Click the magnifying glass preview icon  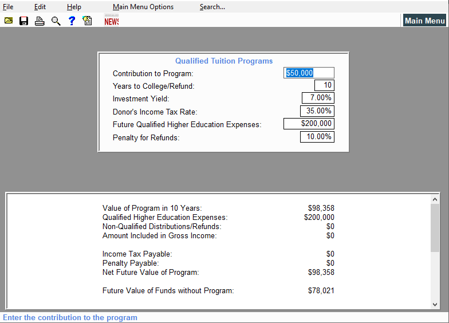[56, 21]
